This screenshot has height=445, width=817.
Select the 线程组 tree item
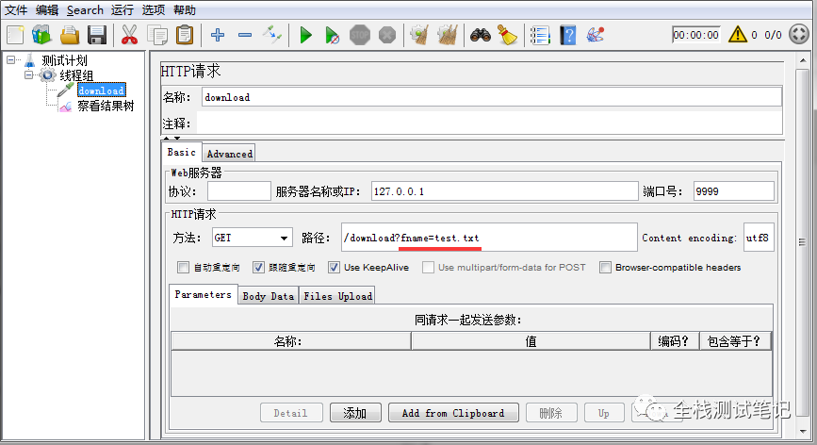coord(76,75)
